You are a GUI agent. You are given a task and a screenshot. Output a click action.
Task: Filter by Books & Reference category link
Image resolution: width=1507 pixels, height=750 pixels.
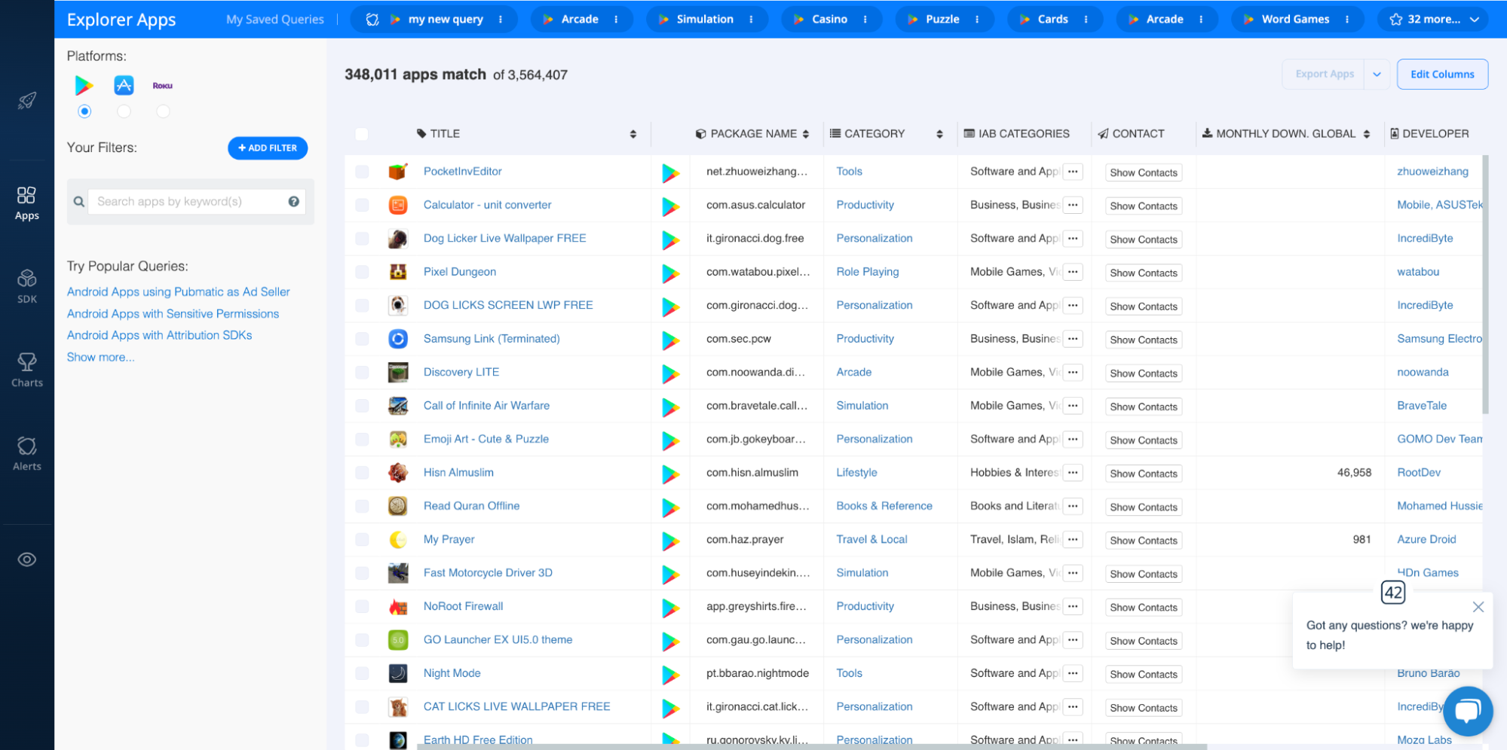pos(884,506)
